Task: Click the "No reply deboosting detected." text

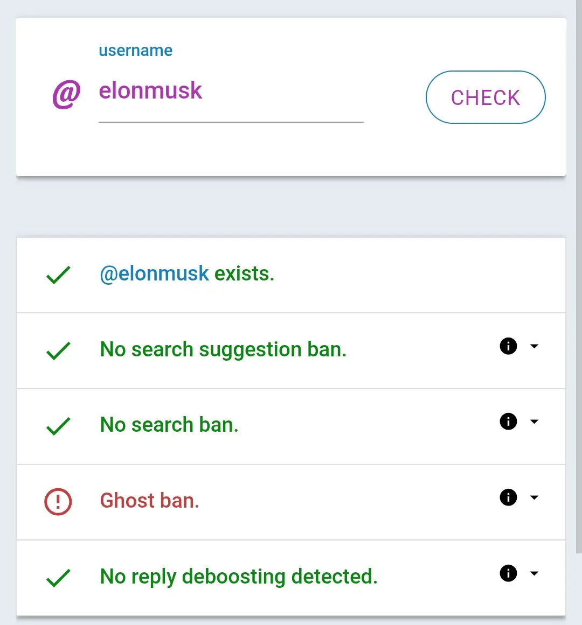Action: click(x=239, y=577)
